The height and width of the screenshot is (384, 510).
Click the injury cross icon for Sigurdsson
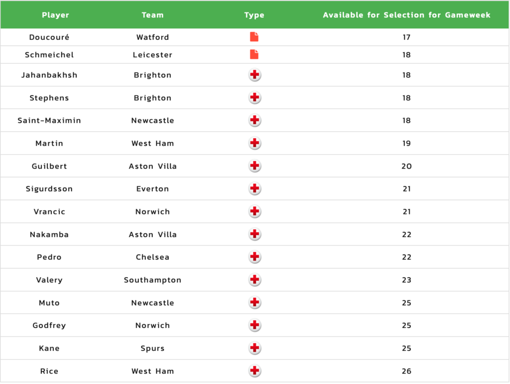[255, 189]
